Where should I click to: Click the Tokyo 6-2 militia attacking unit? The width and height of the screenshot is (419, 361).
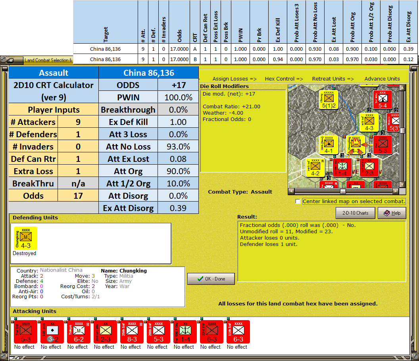click(x=79, y=332)
